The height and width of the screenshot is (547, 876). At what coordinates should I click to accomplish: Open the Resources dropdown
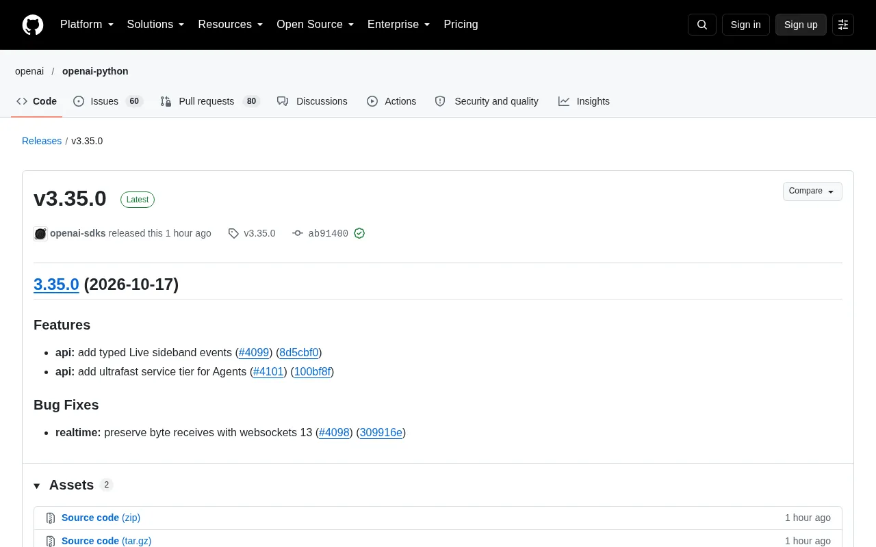coord(231,25)
